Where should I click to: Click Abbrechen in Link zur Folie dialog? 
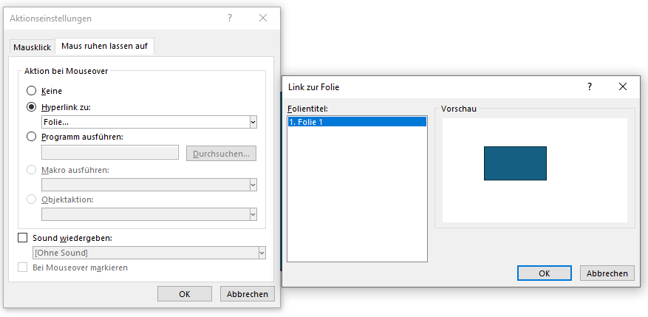[x=607, y=273]
